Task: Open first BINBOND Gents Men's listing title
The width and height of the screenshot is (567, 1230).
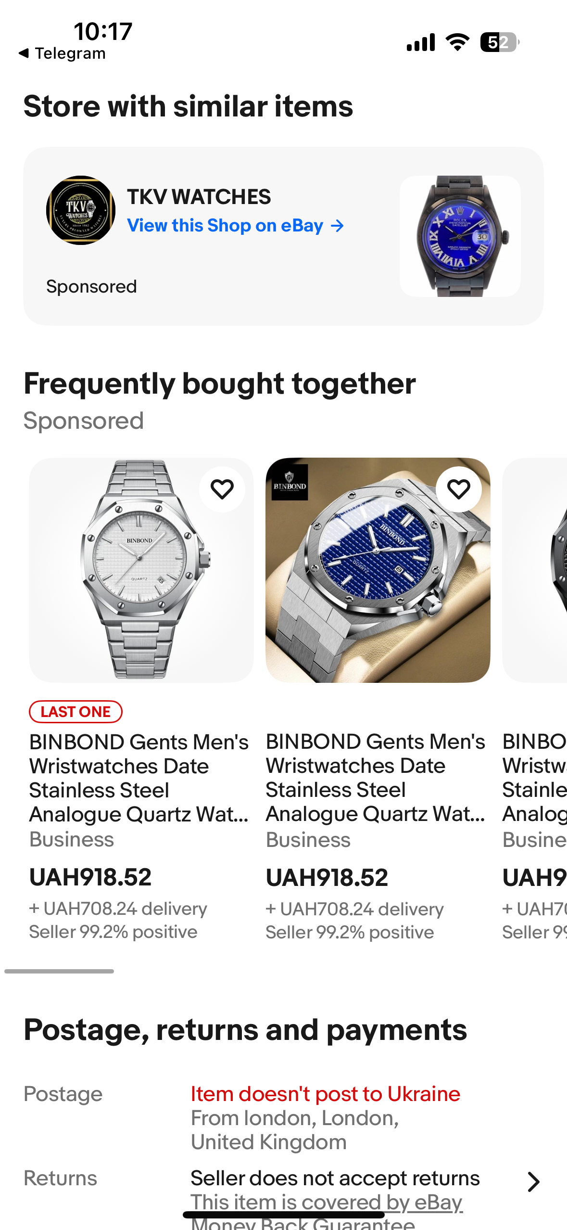Action: 139,778
